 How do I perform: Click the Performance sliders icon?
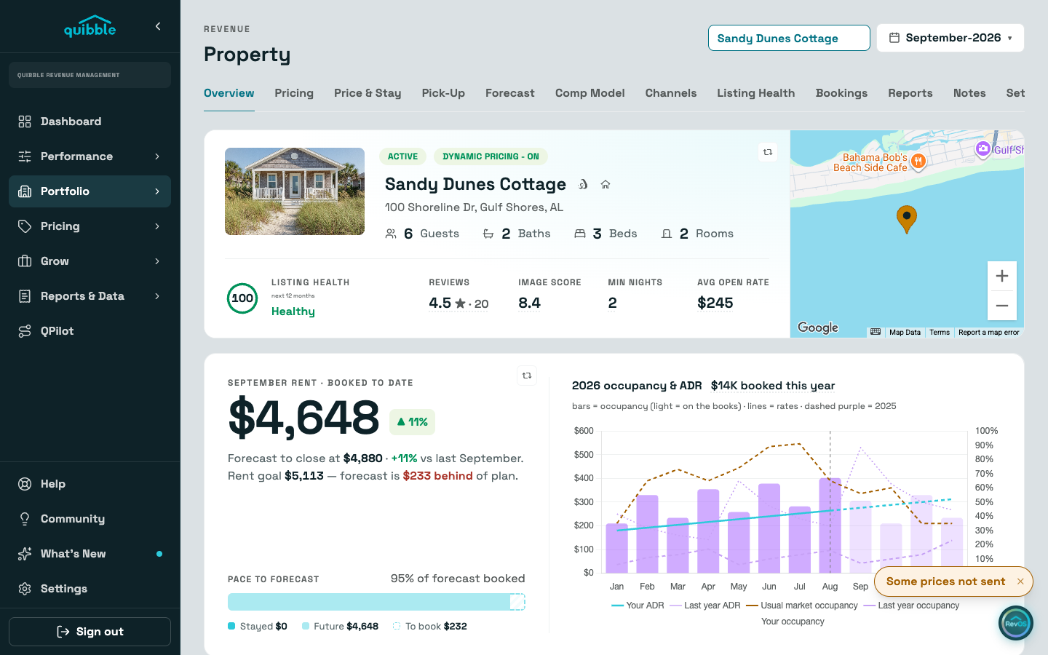pyautogui.click(x=25, y=156)
